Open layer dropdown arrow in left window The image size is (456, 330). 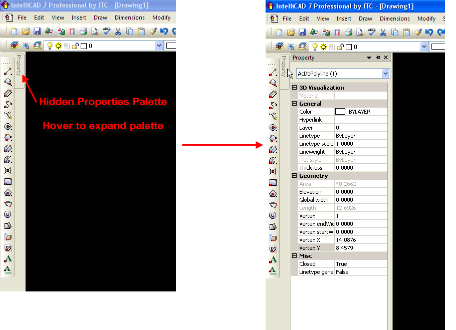(159, 46)
